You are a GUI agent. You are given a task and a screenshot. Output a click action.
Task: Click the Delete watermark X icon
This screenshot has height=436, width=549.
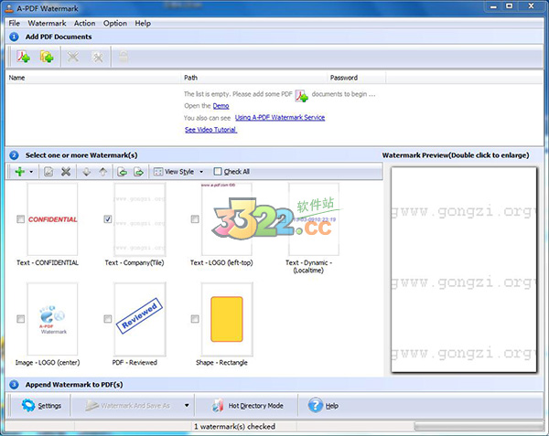click(66, 172)
